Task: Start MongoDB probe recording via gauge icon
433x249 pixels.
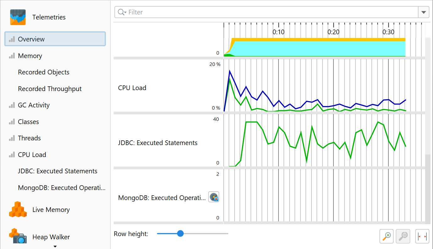Action: point(214,197)
